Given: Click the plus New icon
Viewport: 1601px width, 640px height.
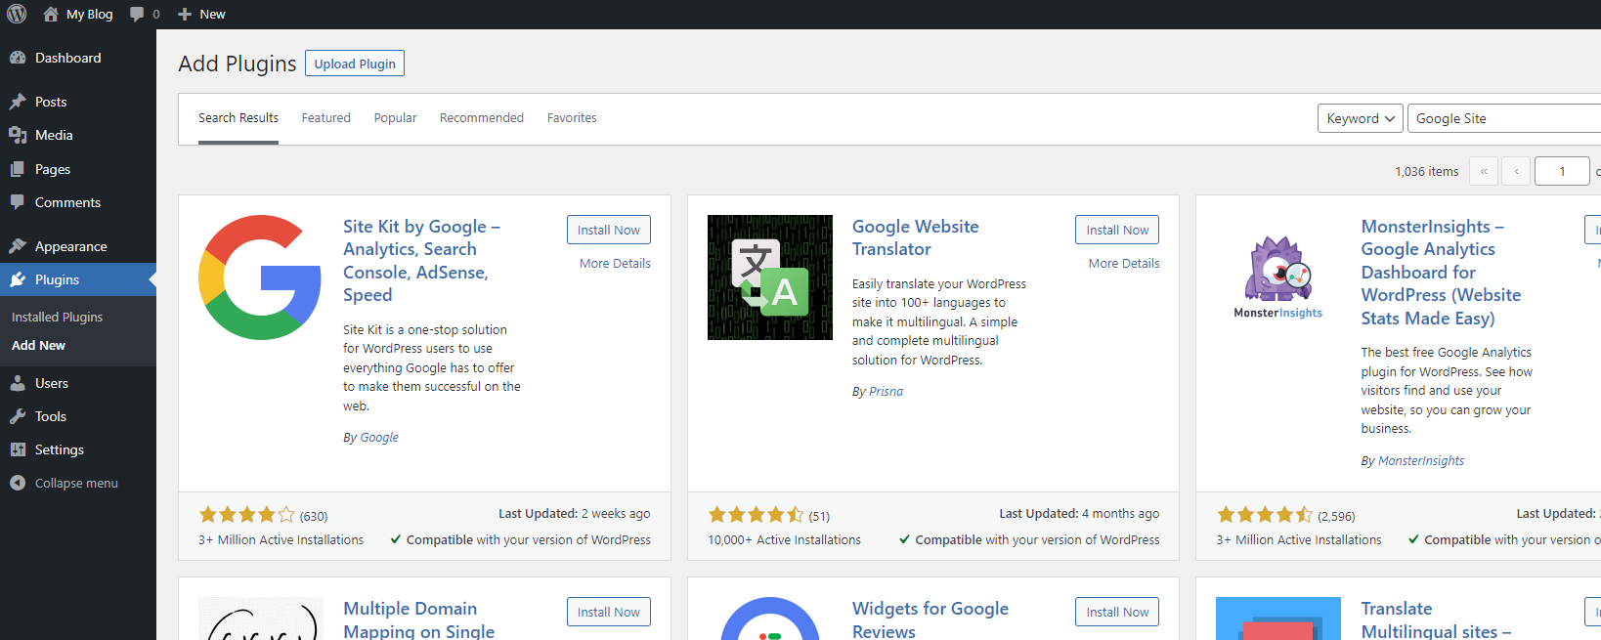Looking at the screenshot, I should 184,14.
